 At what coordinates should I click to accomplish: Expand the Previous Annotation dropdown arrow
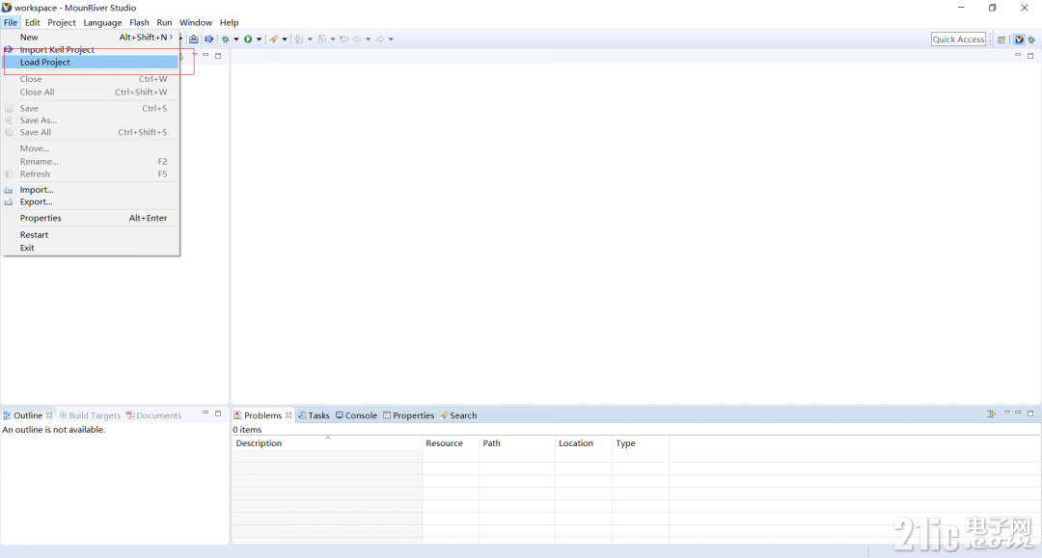click(x=332, y=40)
